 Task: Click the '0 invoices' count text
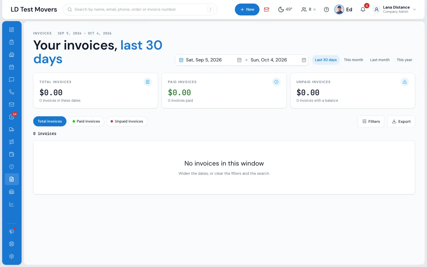45,134
